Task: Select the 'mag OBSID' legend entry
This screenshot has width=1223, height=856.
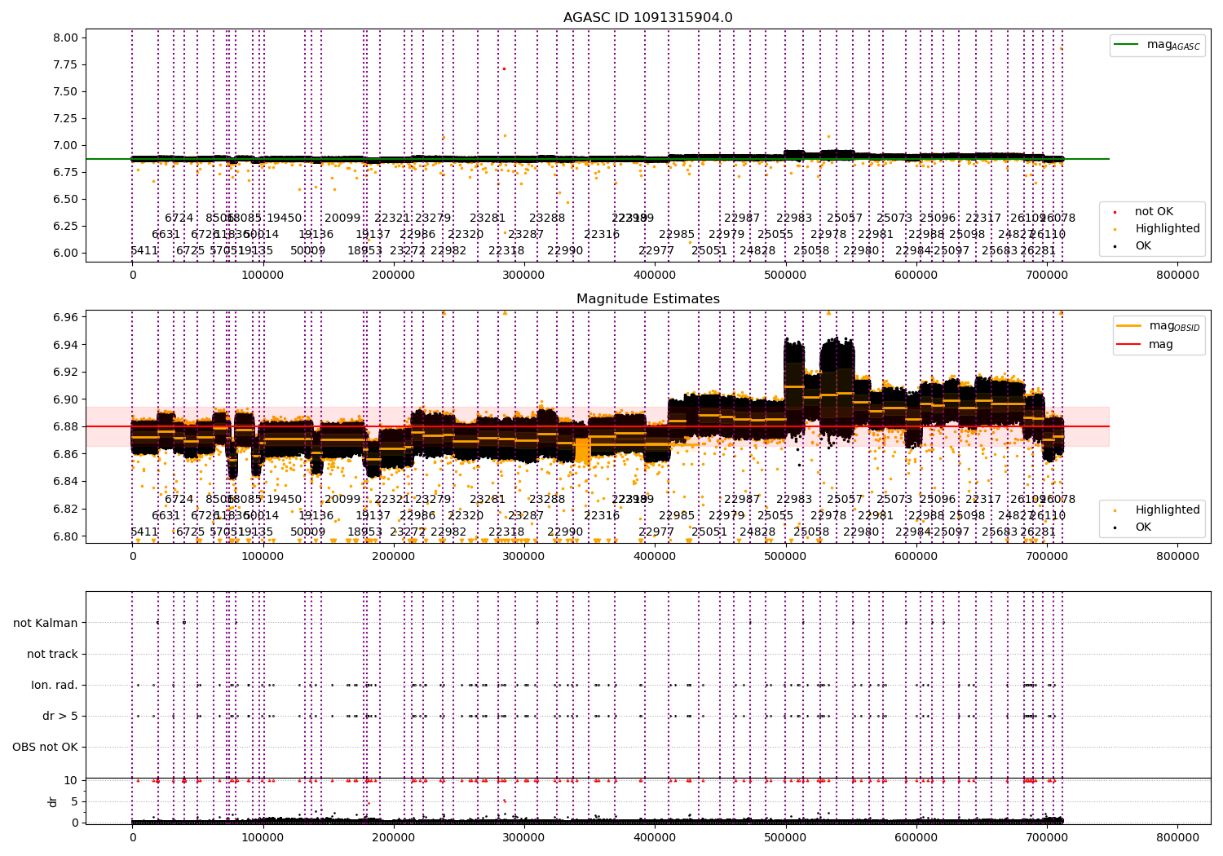Action: pyautogui.click(x=1157, y=326)
